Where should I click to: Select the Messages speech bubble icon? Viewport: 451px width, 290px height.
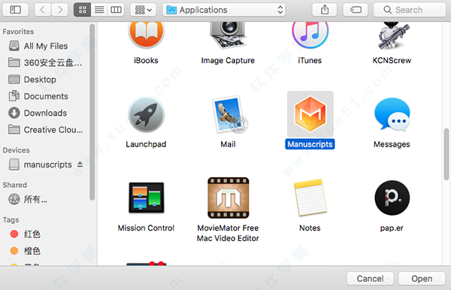[x=392, y=115]
